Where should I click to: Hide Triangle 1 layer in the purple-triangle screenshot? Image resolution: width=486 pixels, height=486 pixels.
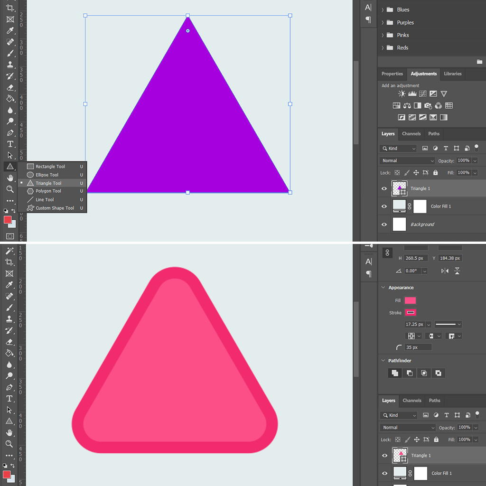(384, 188)
